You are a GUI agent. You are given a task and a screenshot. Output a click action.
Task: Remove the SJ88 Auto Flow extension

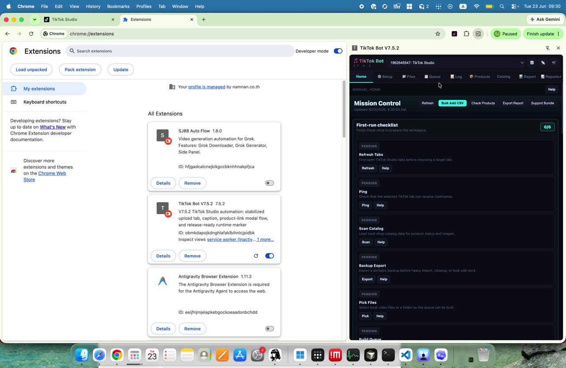coord(192,183)
